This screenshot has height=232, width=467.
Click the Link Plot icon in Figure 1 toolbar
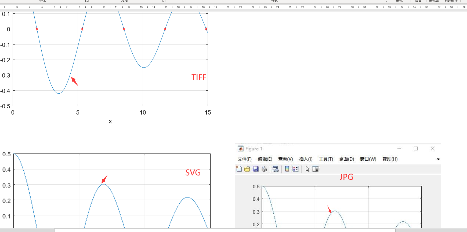276,169
